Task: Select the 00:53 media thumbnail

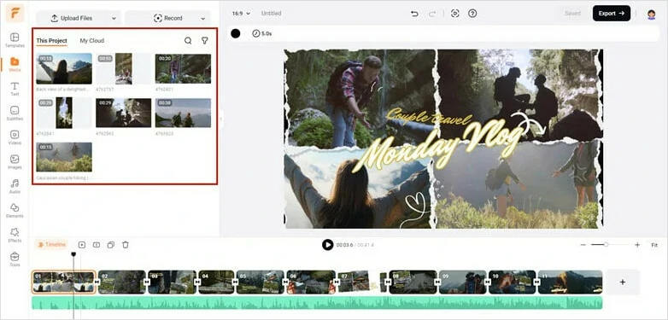Action: click(124, 68)
